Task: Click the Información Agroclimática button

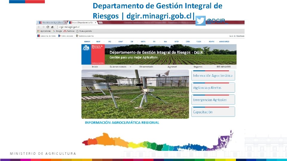Action: (x=213, y=75)
